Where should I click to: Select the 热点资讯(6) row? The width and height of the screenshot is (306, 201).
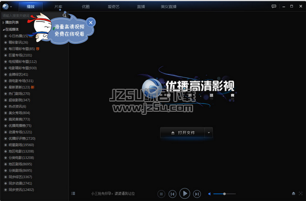(17, 107)
